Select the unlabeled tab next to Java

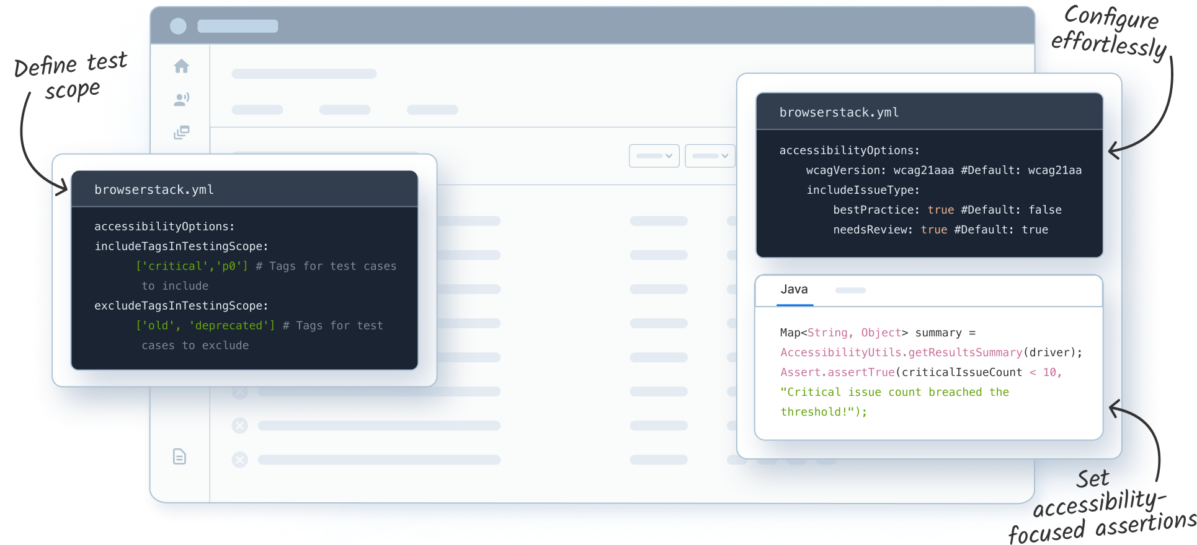click(850, 290)
